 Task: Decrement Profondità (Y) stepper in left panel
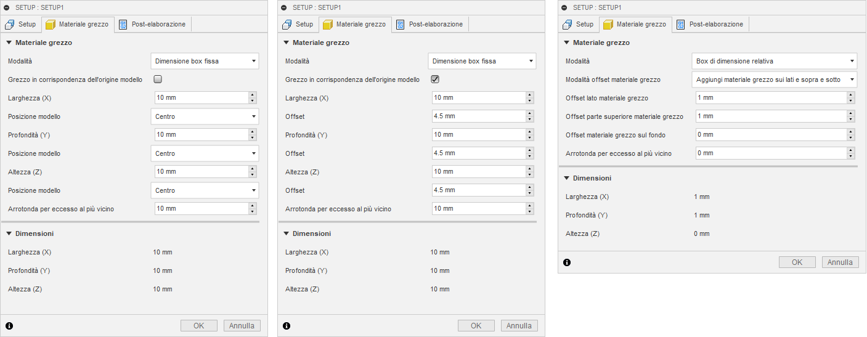pyautogui.click(x=252, y=138)
